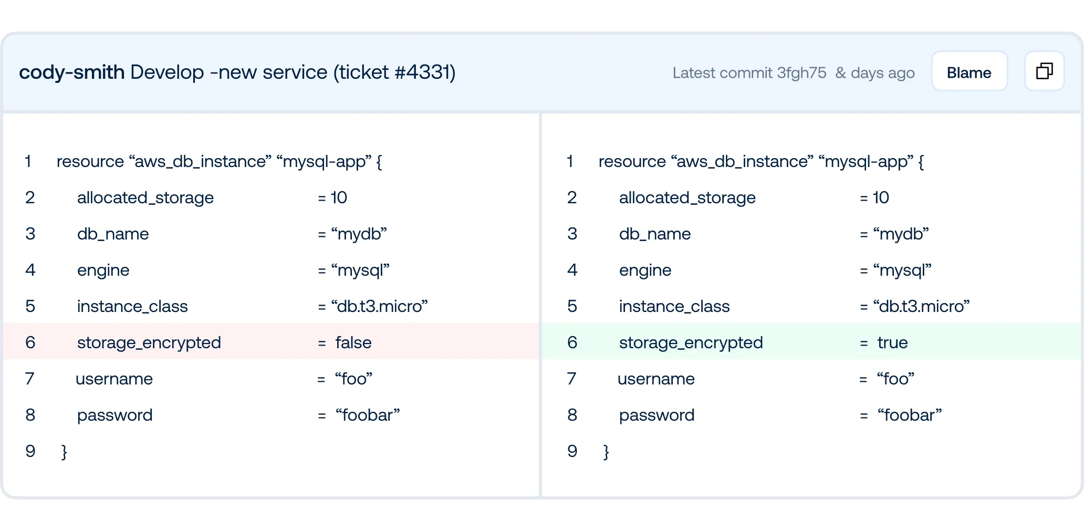Click 'instance_class' in left pane
The image size is (1084, 531).
click(132, 306)
